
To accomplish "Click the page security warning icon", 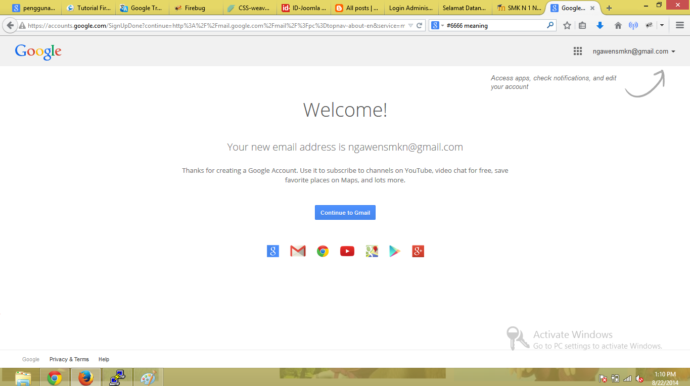I will 22,25.
